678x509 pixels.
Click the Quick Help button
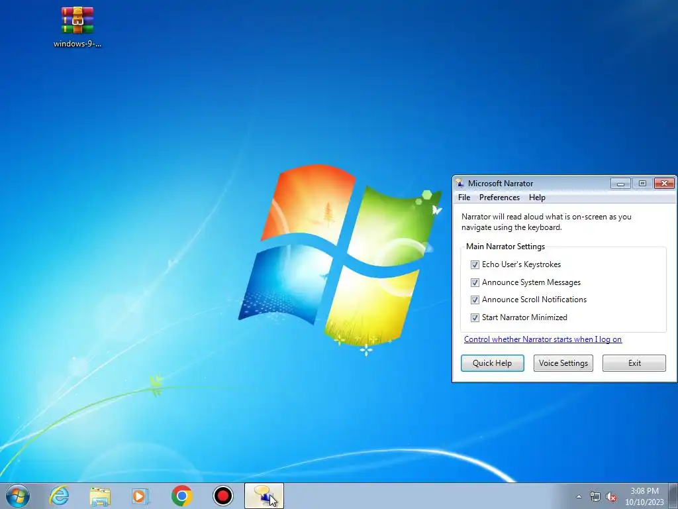[x=492, y=363]
